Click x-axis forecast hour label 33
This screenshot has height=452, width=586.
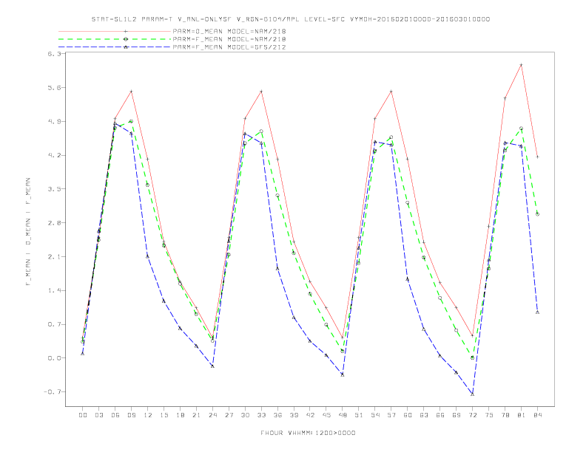point(261,415)
